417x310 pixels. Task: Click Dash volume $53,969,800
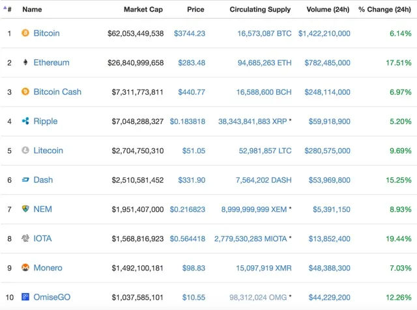329,180
